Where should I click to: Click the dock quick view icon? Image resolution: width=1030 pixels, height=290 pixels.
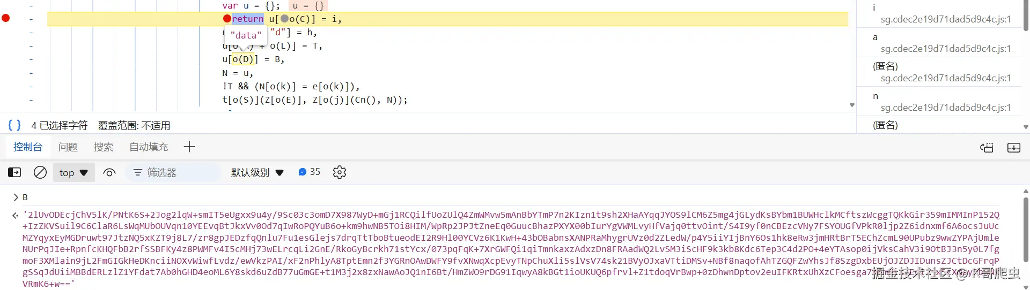[987, 148]
